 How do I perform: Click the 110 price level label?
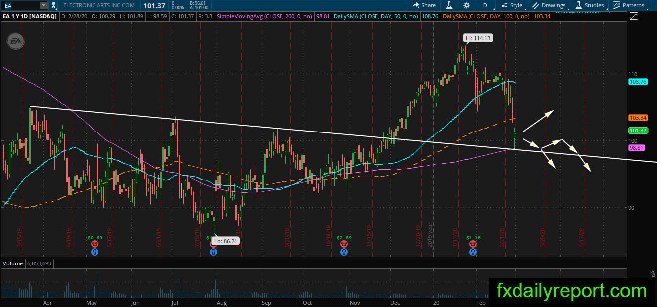[x=633, y=73]
